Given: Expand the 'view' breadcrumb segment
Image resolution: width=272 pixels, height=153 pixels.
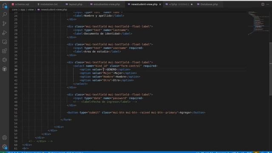Looking at the screenshot, I should [x=31, y=10].
